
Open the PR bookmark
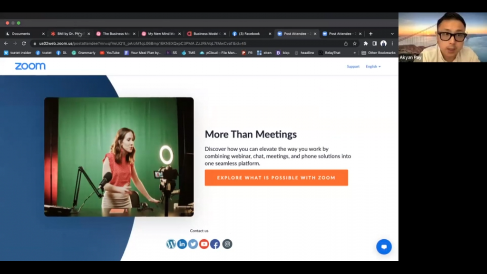247,53
